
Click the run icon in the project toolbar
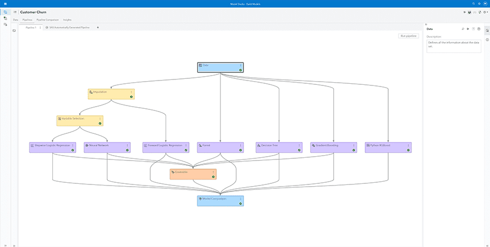click(465, 12)
